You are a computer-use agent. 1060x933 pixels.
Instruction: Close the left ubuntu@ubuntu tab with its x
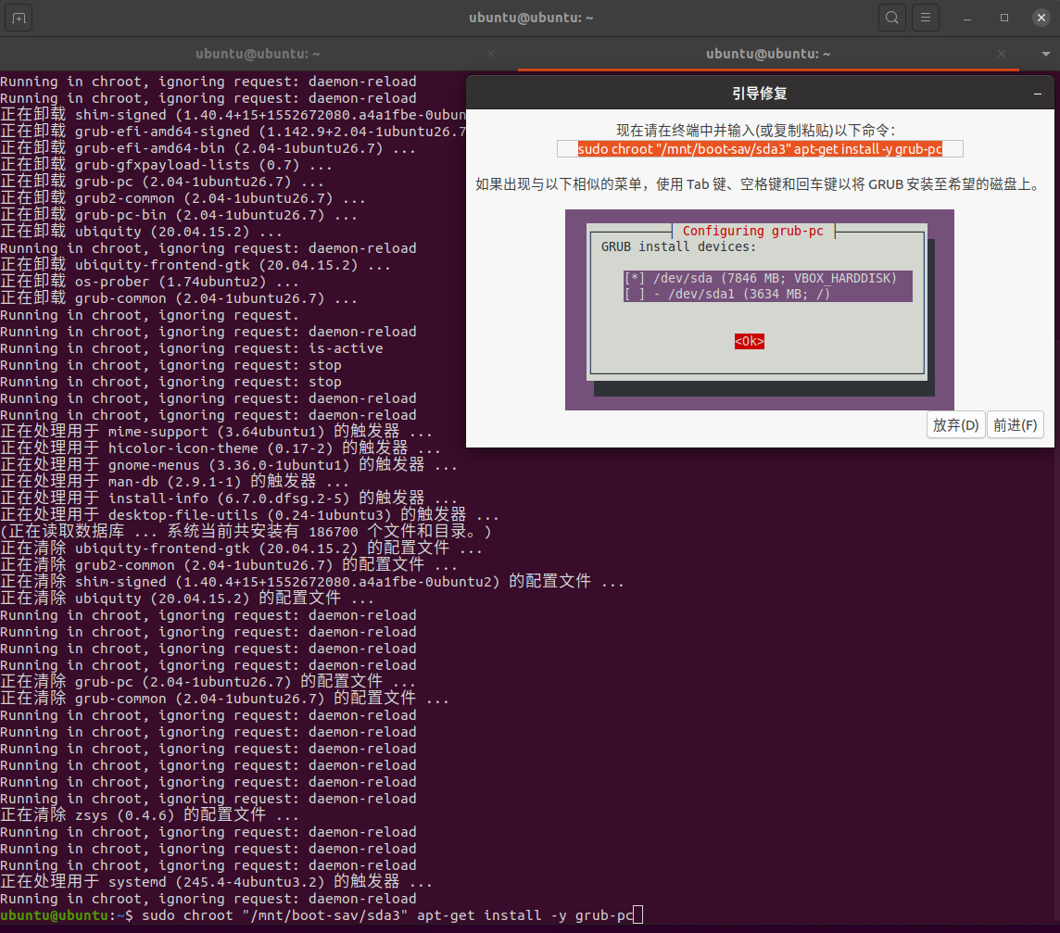point(491,54)
